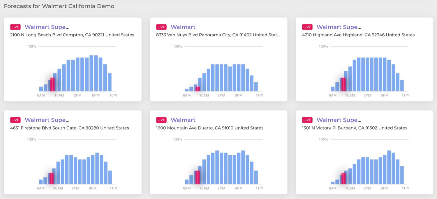Select the red live bar in South Gate chart
Screen dimensions: 437x199
coord(52,178)
